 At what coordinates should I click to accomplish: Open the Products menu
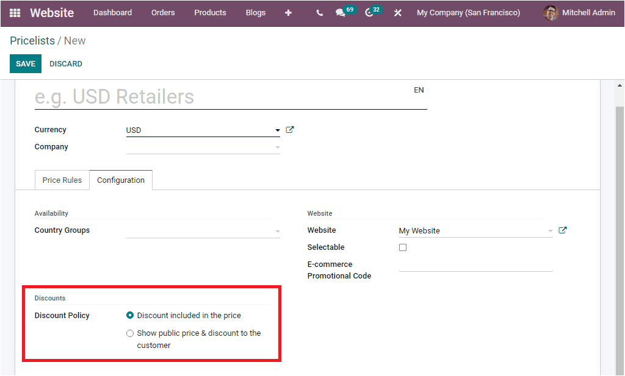[210, 12]
